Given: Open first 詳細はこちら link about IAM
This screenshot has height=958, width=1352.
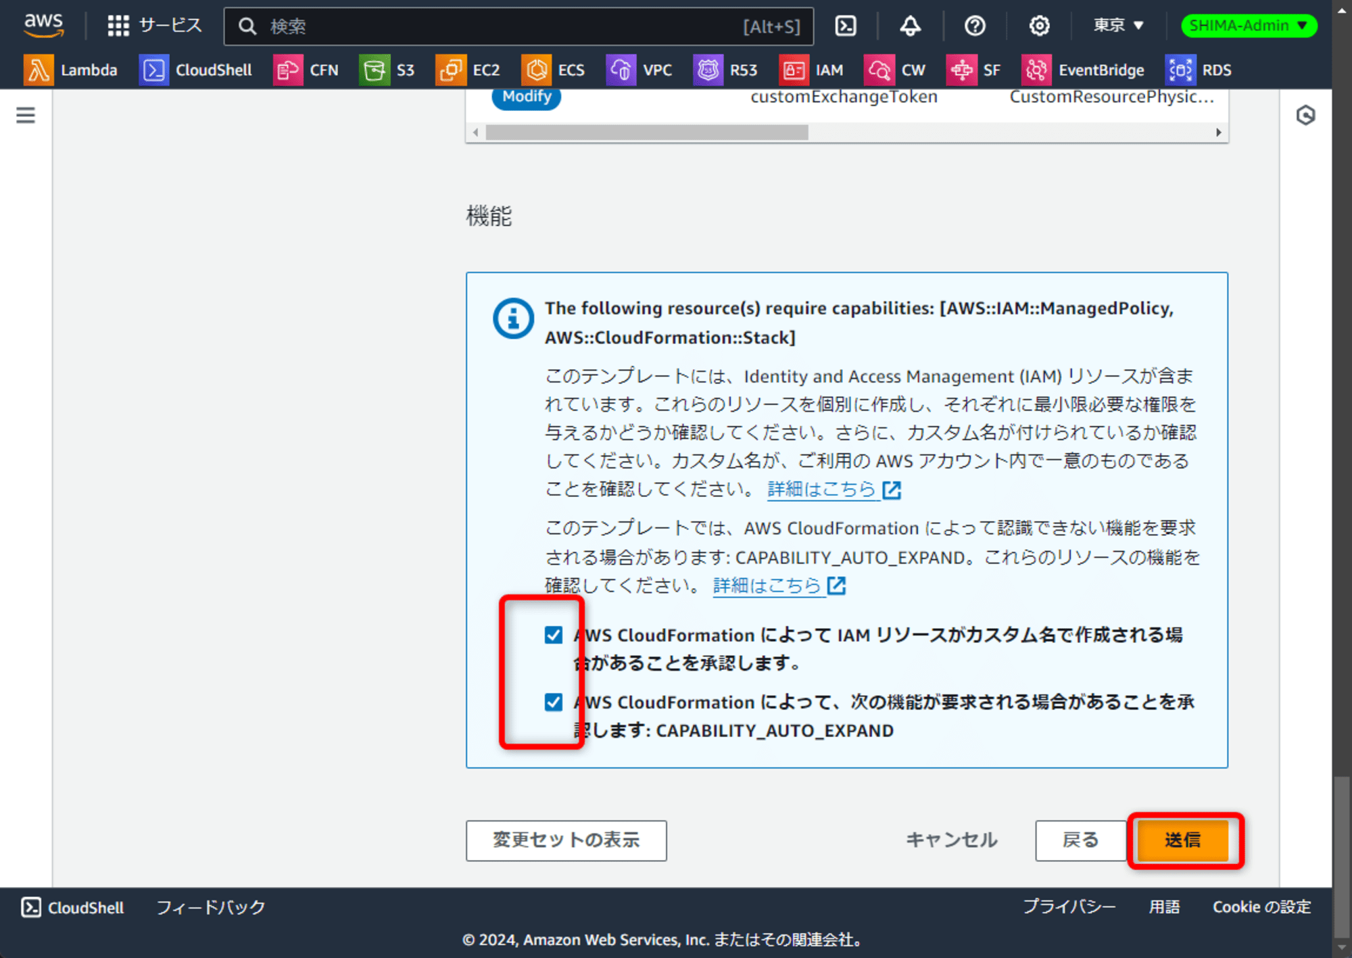Looking at the screenshot, I should tap(834, 489).
